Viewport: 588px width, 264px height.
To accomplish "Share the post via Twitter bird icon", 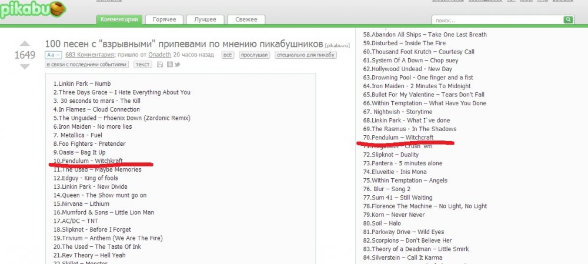I will tap(177, 65).
